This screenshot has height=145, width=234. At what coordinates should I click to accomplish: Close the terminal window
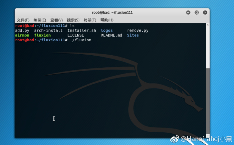(205, 13)
